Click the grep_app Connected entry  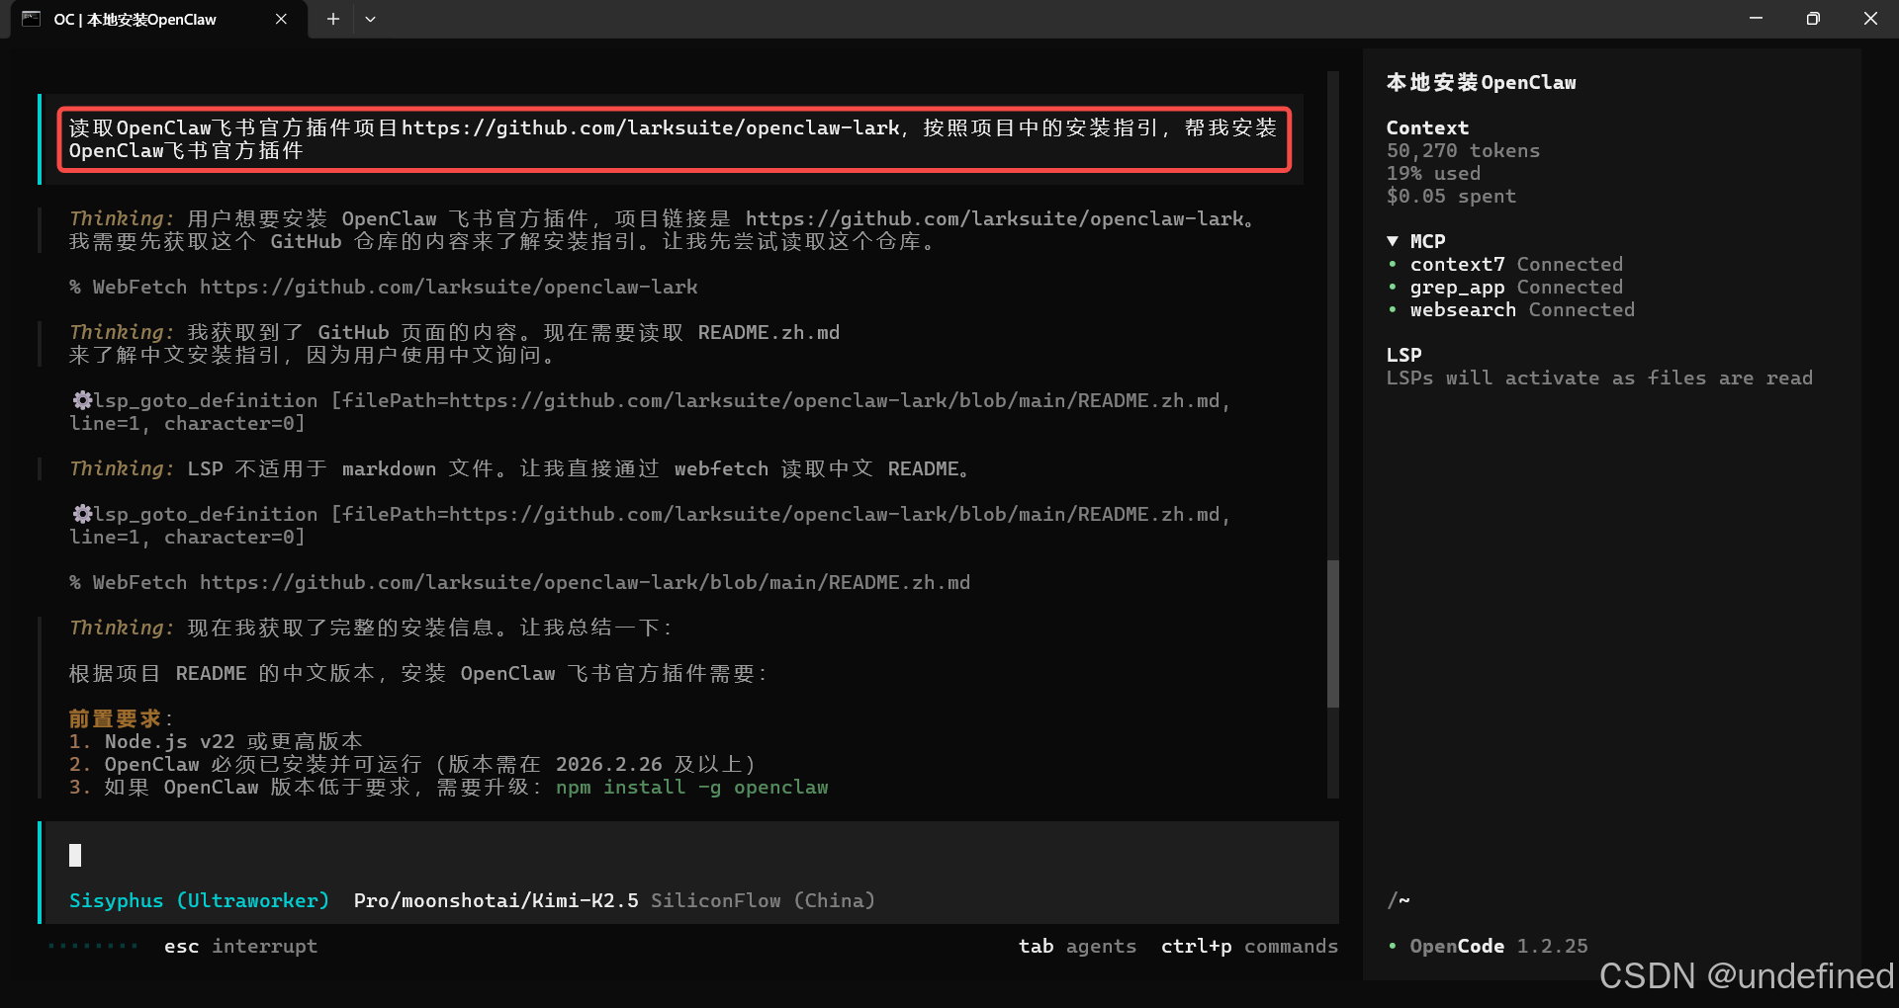click(x=1516, y=287)
